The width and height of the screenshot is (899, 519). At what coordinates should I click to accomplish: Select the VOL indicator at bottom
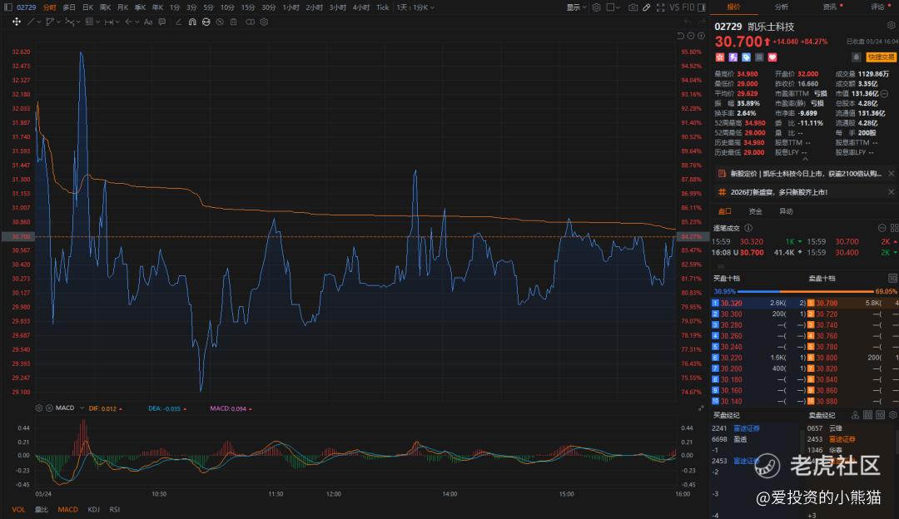tap(18, 509)
